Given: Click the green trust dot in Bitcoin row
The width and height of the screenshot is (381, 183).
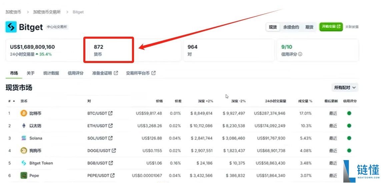Looking at the screenshot, I should click(349, 113).
